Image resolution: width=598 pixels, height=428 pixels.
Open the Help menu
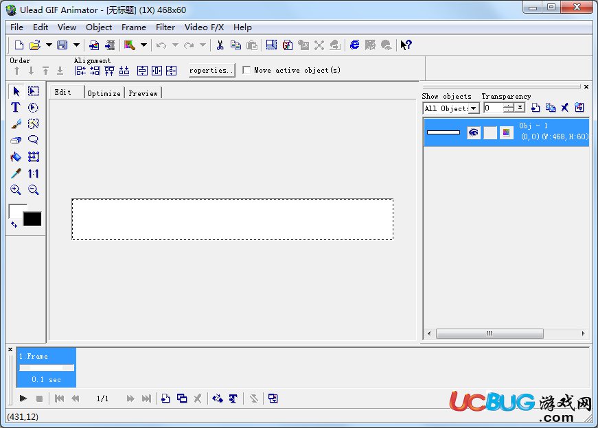point(242,27)
